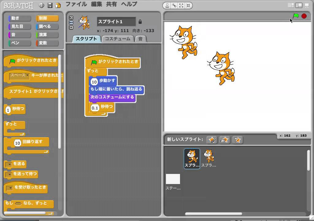Select the stage thumbnail ステー…

[x=173, y=182]
